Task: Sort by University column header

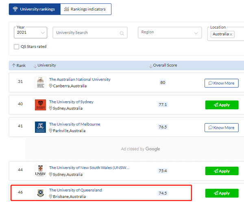Action: coord(45,65)
